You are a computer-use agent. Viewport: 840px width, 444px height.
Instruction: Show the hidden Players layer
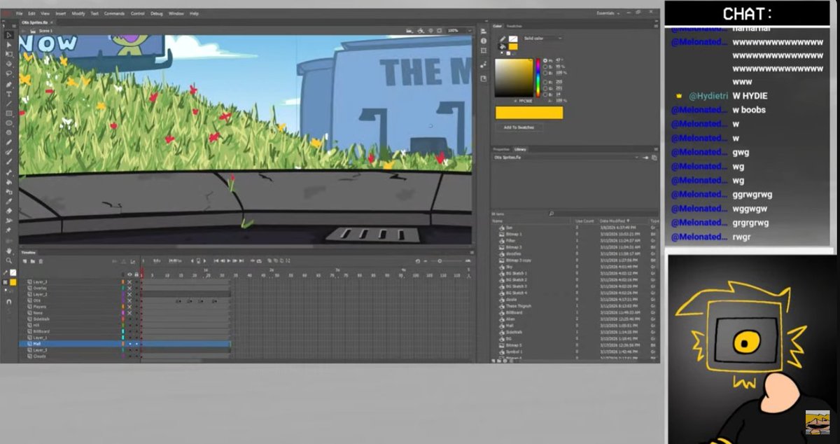coord(129,307)
